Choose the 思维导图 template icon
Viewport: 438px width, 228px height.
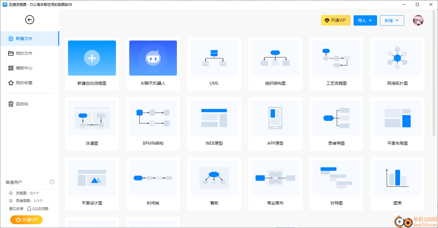point(336,118)
